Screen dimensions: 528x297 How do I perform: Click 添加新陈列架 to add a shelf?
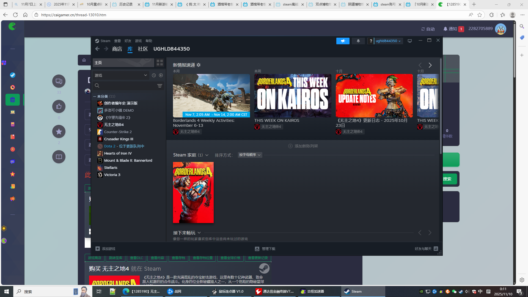[x=303, y=146]
